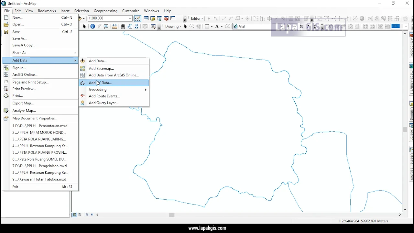414x233 pixels.
Task: Open the ArcToolbox docked side tab
Action: click(x=411, y=45)
